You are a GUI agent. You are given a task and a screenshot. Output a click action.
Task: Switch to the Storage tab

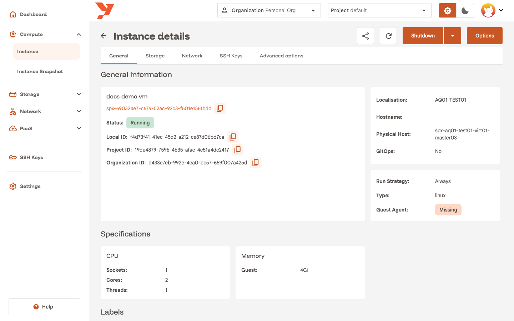155,56
